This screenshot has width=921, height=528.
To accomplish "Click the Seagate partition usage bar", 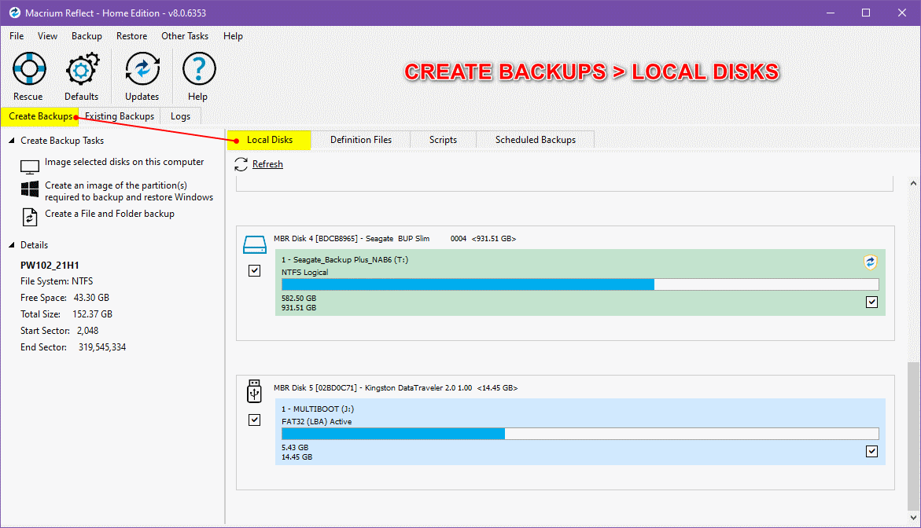I will point(580,284).
